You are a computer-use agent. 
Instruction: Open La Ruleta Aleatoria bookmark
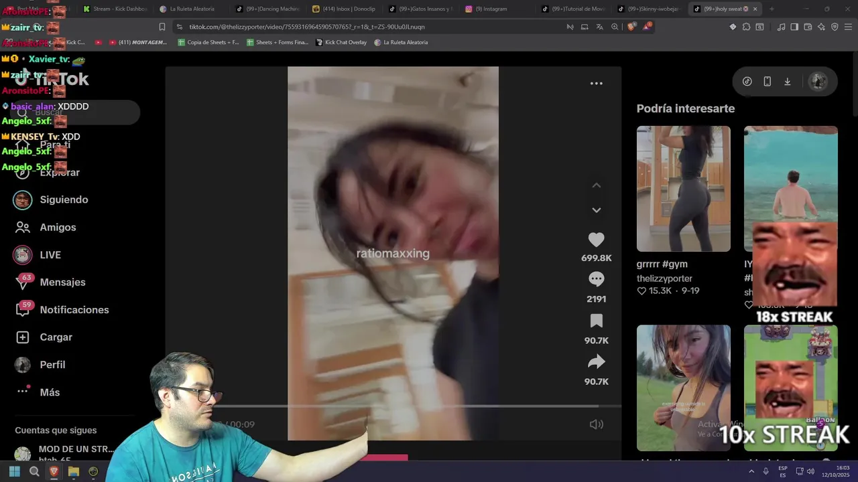coord(401,42)
